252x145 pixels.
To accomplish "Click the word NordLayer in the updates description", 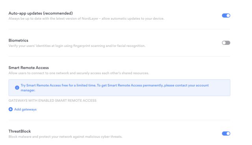I will 90,18.
